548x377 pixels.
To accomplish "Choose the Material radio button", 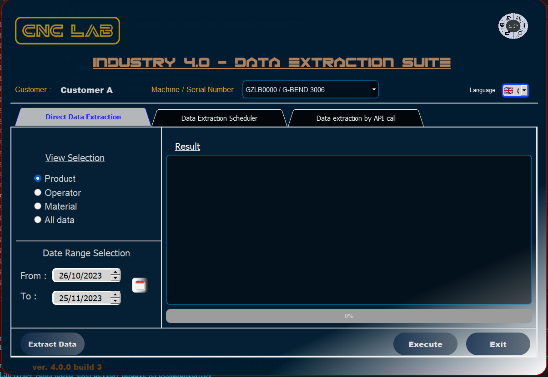I will 38,206.
